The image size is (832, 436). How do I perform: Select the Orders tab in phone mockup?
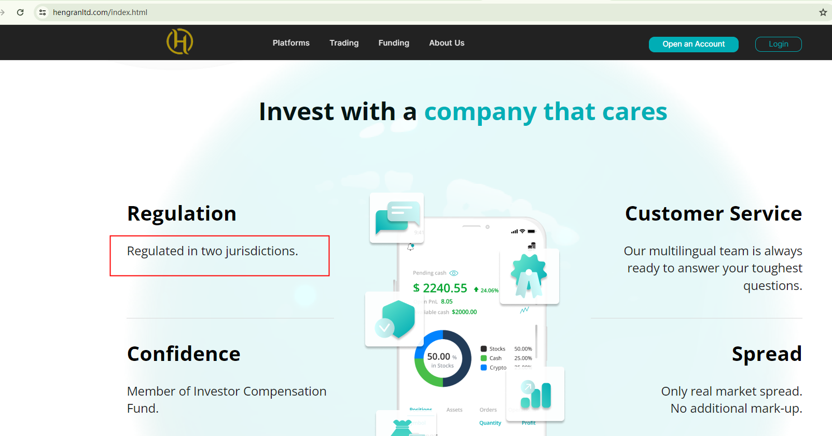(488, 410)
